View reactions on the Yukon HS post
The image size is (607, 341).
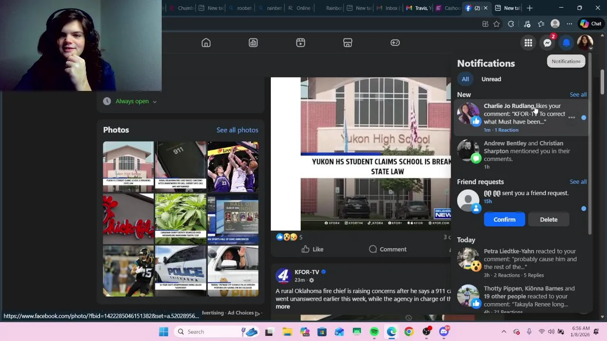pos(289,237)
